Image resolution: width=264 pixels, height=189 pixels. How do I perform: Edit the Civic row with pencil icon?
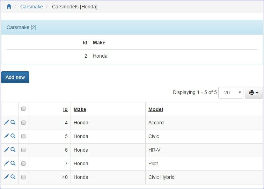point(6,136)
